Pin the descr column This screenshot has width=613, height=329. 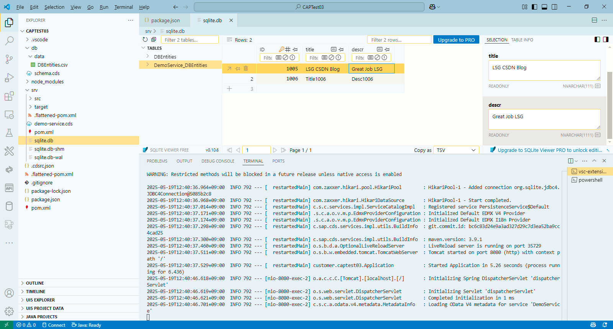387,49
